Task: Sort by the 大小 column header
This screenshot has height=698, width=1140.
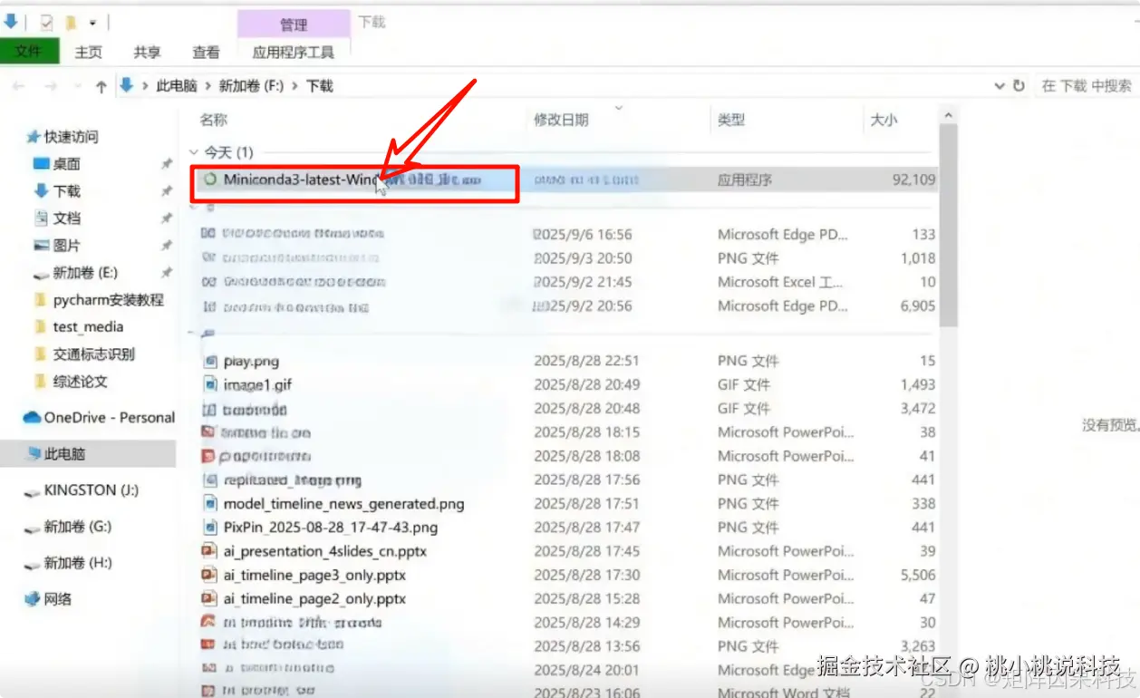Action: (884, 119)
